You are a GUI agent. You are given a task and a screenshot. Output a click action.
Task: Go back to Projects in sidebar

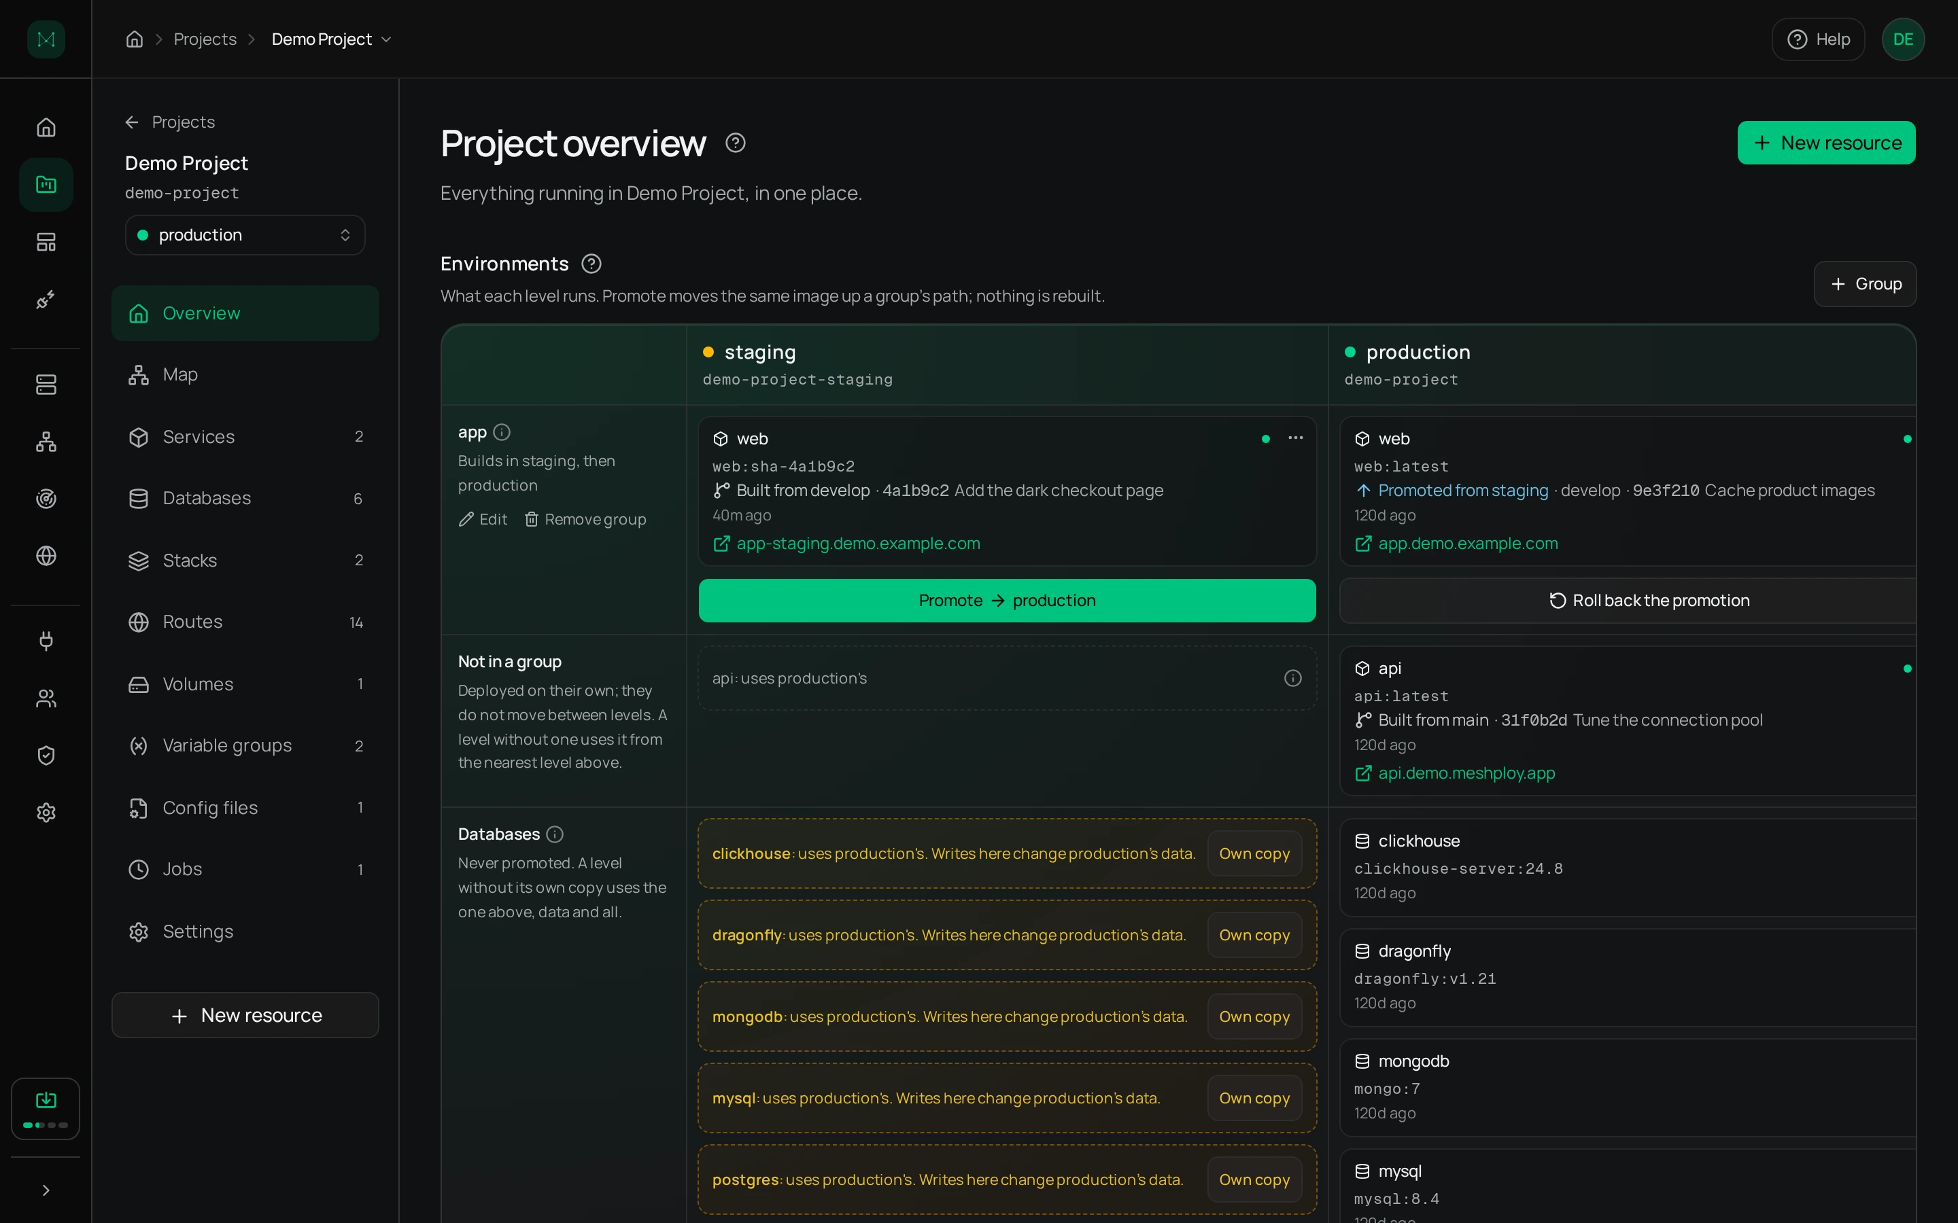click(170, 122)
